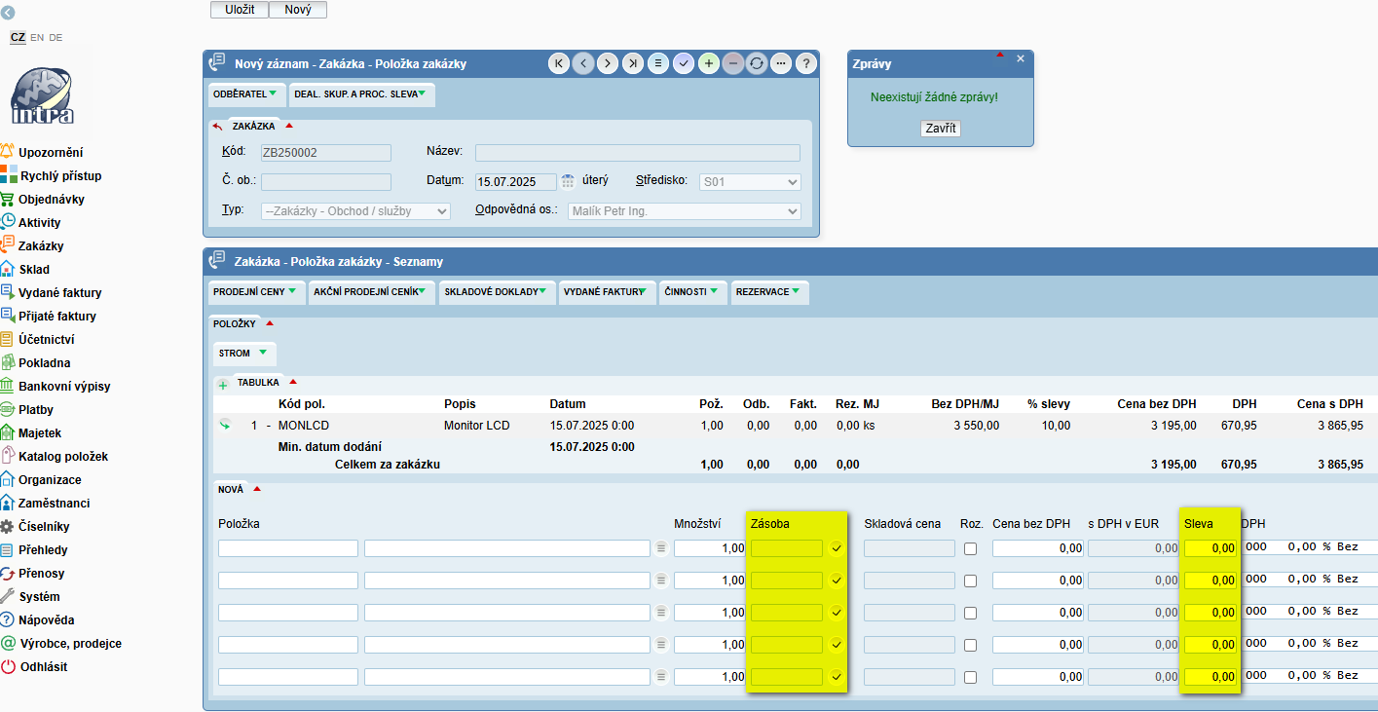The height and width of the screenshot is (712, 1378).
Task: Expand the Středisko S01 dropdown
Action: click(750, 182)
